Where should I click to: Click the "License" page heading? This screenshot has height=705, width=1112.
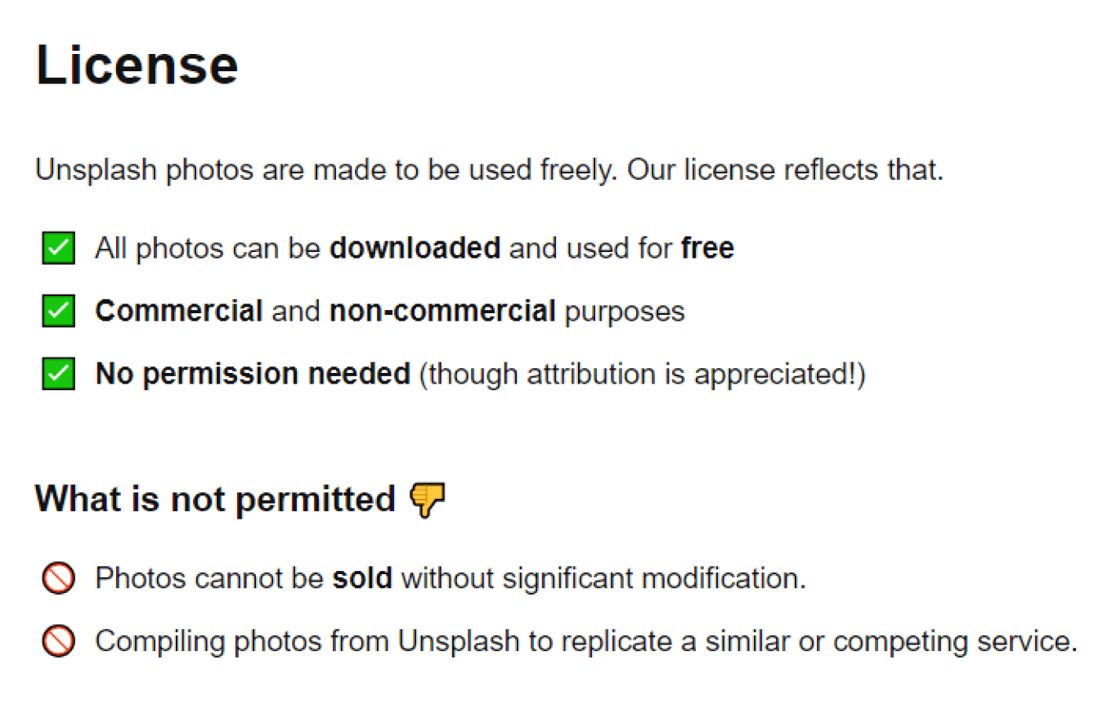(x=137, y=65)
